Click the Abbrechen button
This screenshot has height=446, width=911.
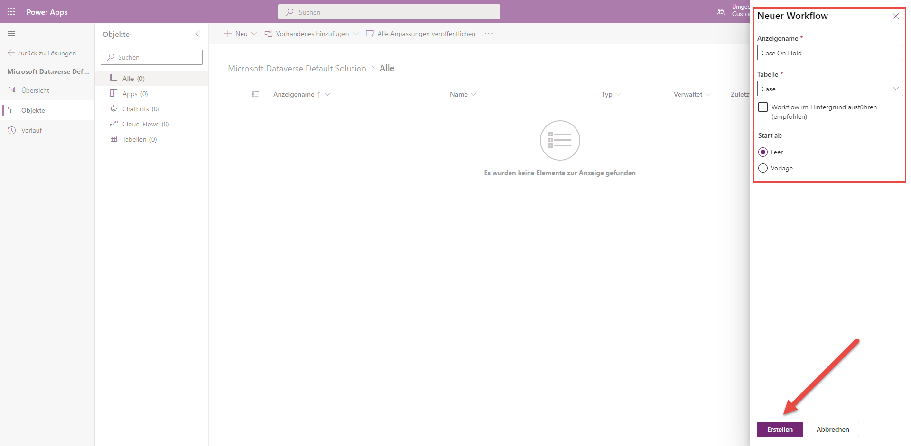833,429
